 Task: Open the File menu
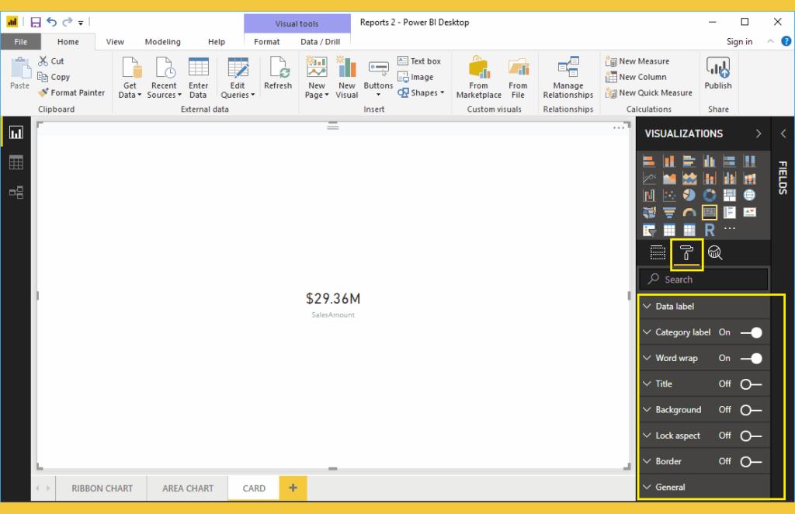coord(21,42)
